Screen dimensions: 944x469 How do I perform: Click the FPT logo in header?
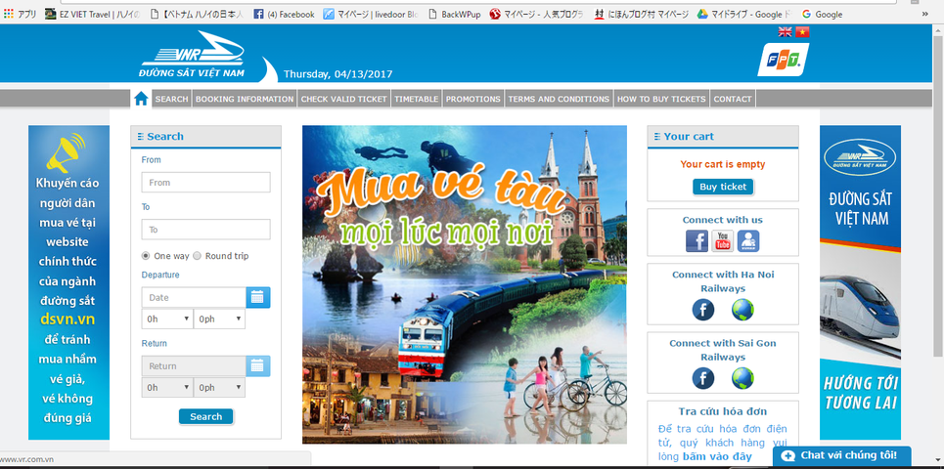click(x=783, y=60)
